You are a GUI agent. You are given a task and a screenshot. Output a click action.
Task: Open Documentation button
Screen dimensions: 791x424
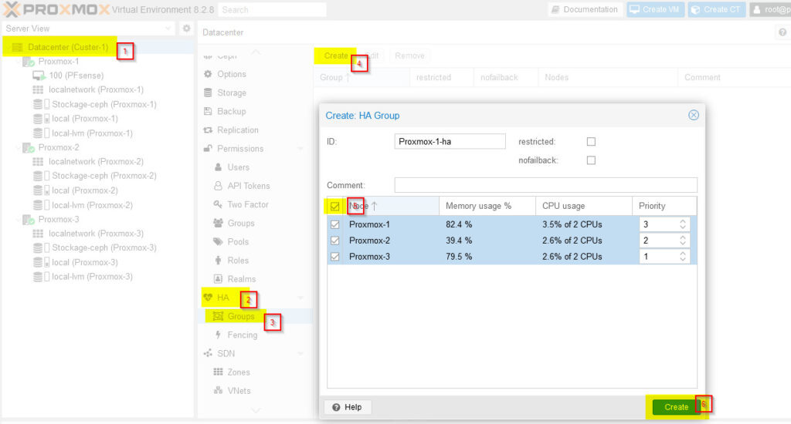click(x=585, y=9)
